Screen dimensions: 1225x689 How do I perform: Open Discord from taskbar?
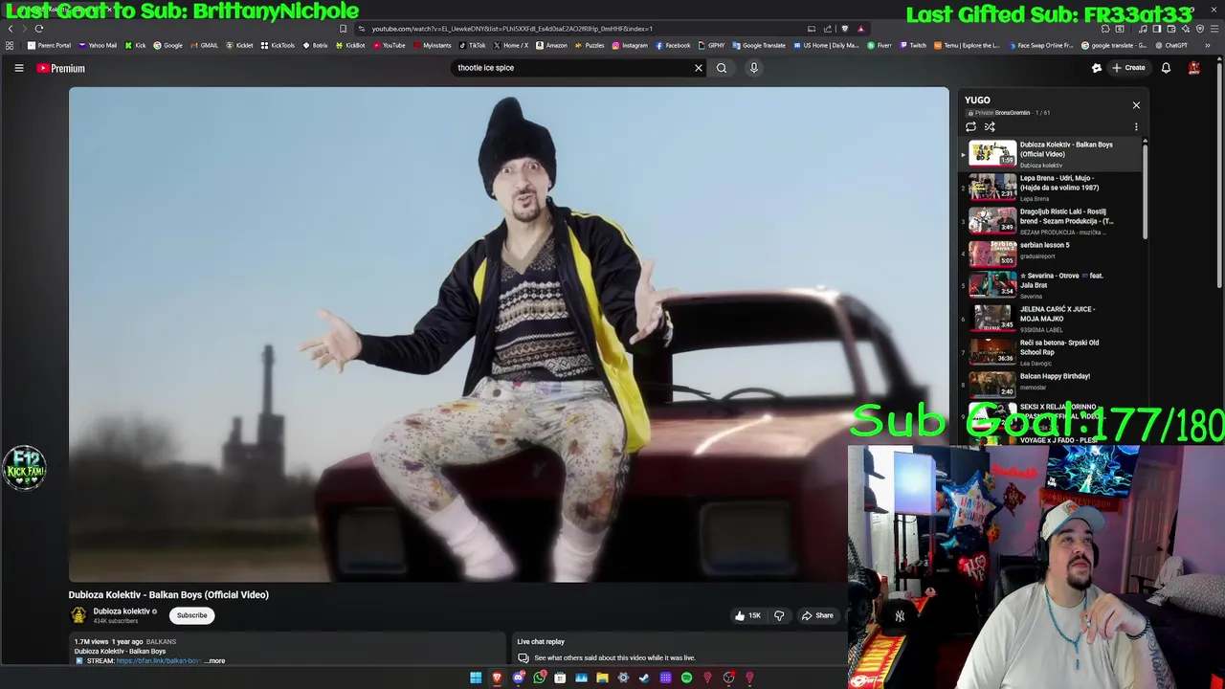(x=518, y=678)
